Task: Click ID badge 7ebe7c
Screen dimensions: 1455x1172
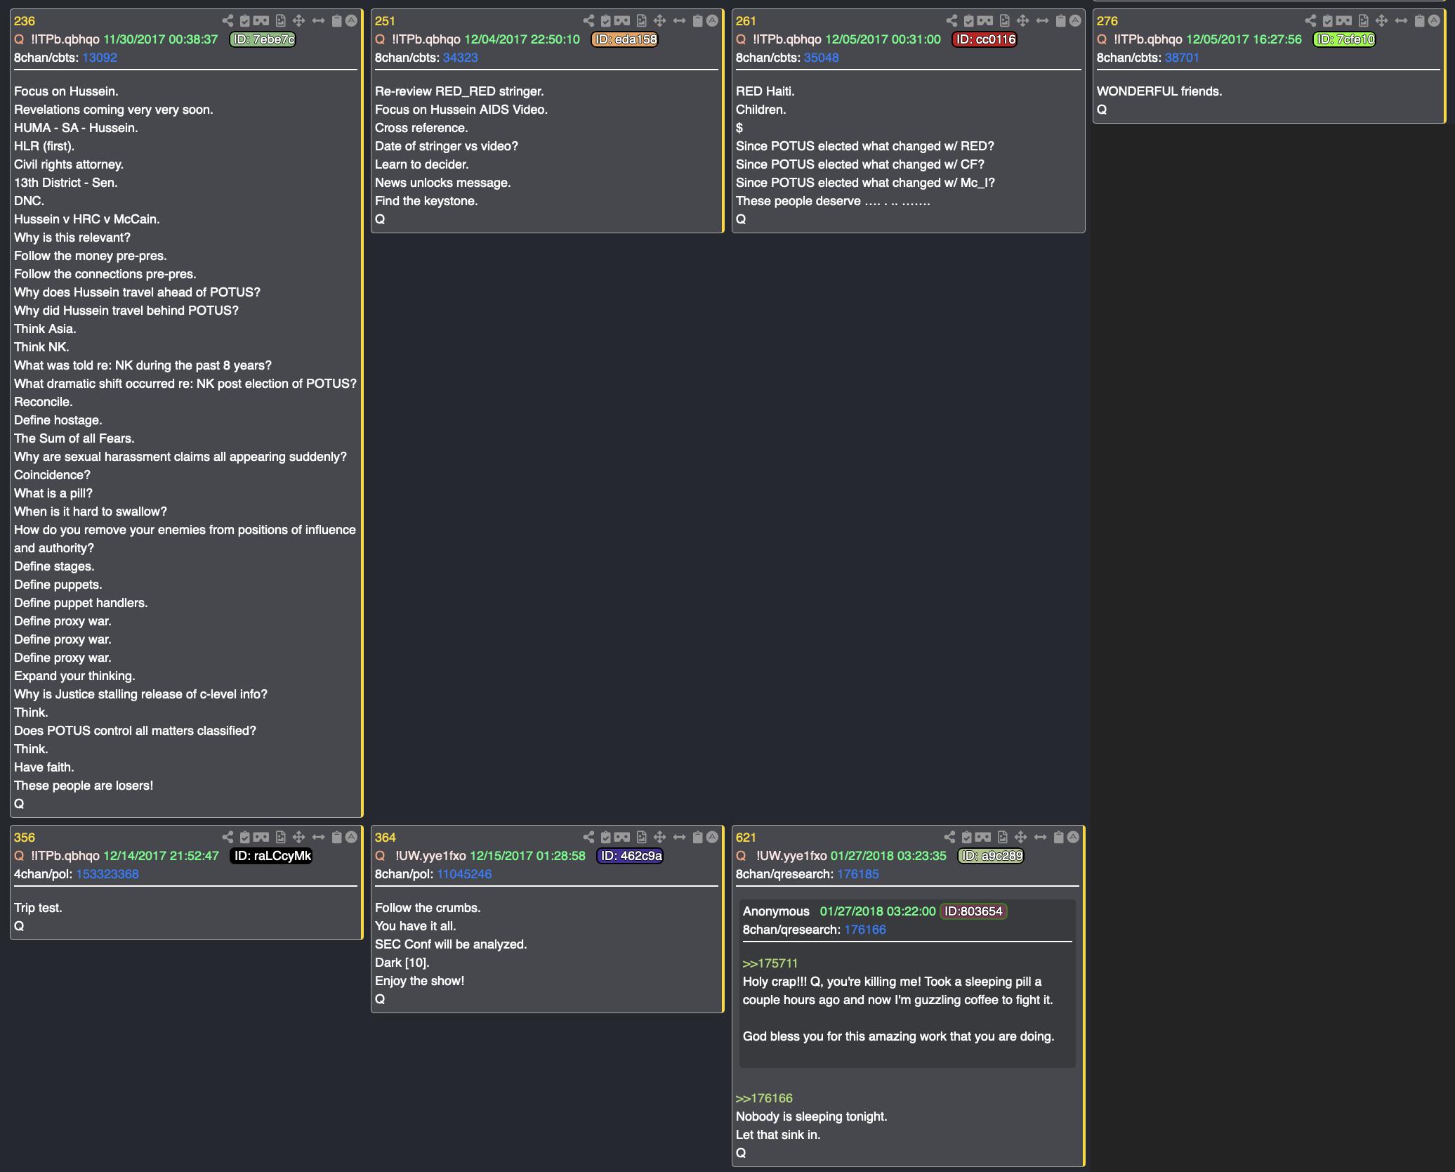Action: point(263,39)
